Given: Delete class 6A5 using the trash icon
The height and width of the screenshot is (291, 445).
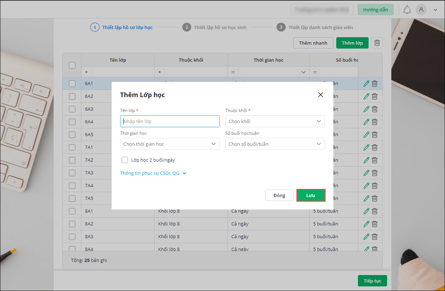Looking at the screenshot, I should (x=375, y=135).
